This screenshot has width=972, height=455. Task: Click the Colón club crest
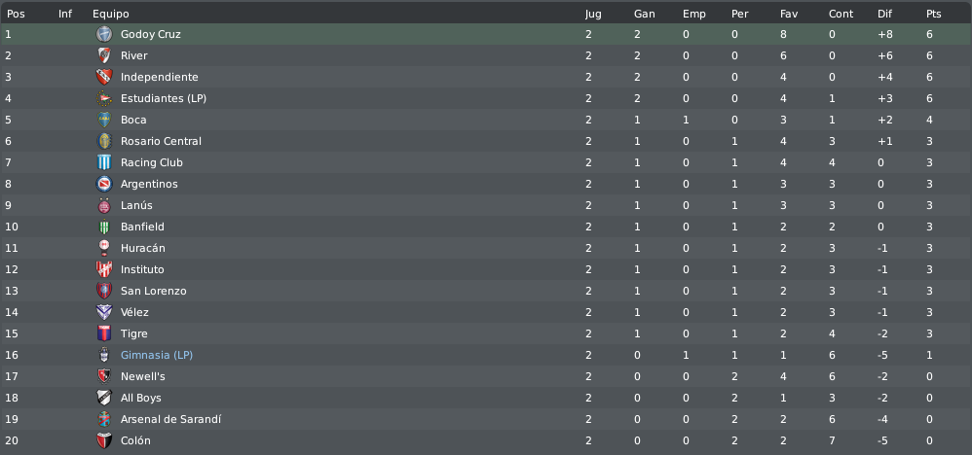click(104, 440)
